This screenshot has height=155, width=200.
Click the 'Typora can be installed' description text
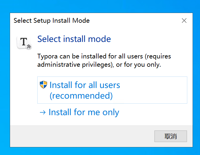104,61
